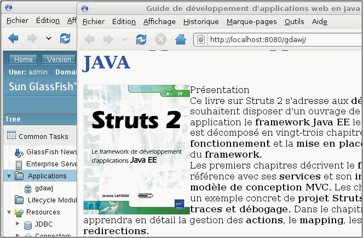
Task: Open the history dropdown arrow in GlassFish window
Action: coord(49,38)
